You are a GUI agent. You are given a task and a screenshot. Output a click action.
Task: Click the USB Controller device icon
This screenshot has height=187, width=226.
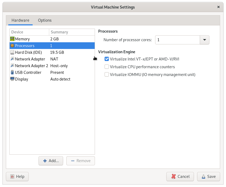(x=12, y=72)
